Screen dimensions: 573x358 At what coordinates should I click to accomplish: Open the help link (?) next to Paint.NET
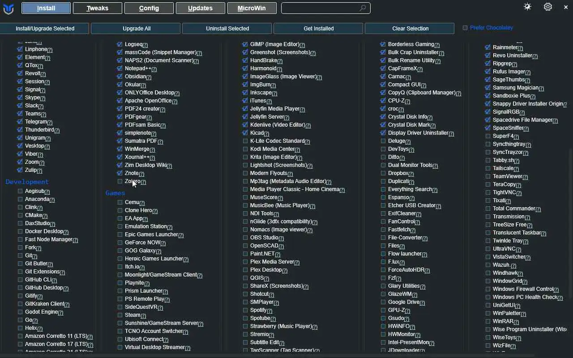click(278, 254)
